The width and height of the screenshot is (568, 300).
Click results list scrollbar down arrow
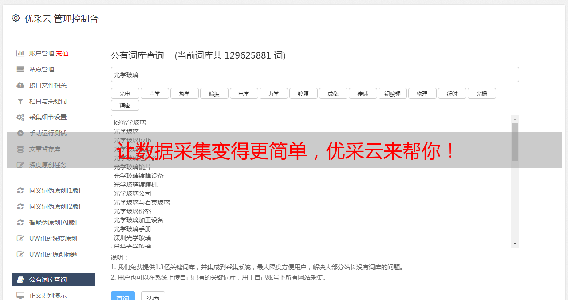tap(515, 244)
